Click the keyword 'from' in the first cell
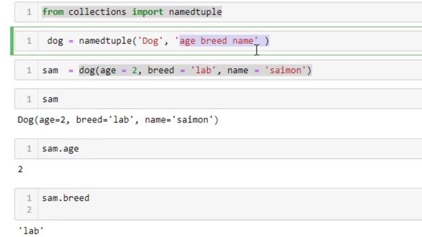422x237 pixels. 53,12
